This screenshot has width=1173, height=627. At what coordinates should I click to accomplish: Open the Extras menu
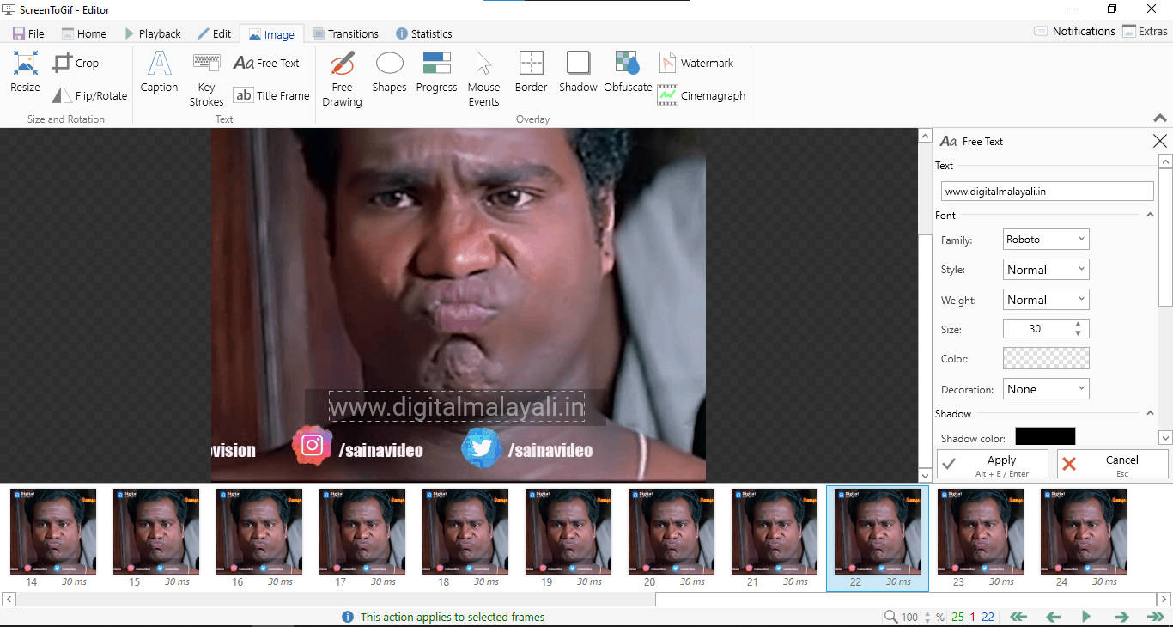pos(1144,31)
